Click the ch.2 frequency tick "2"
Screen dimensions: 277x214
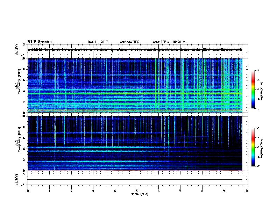pyautogui.click(x=24, y=160)
